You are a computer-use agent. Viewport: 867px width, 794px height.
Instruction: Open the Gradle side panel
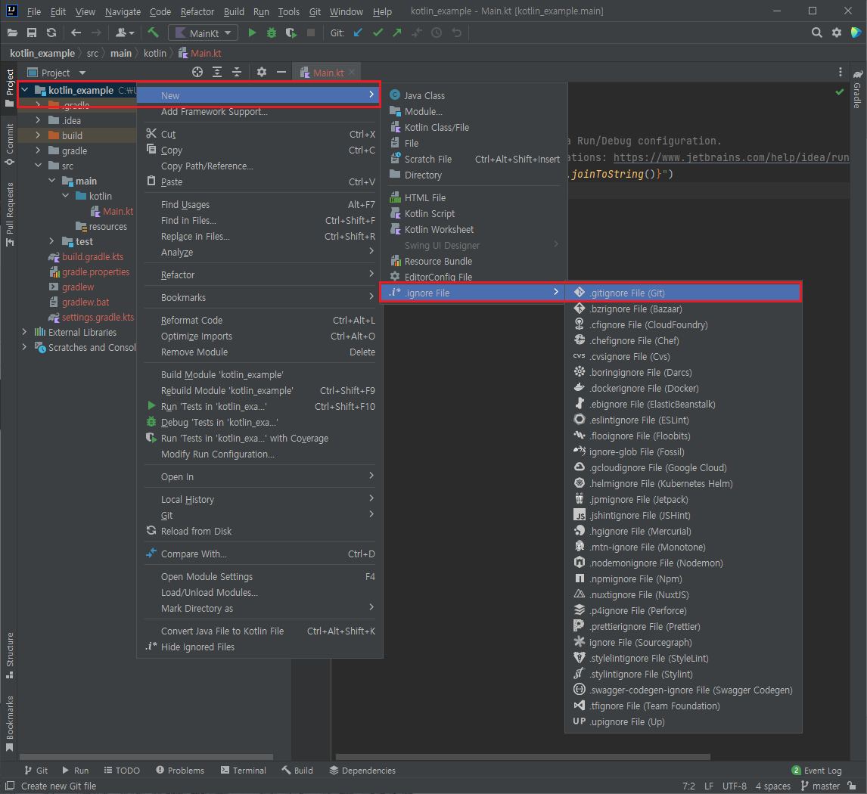click(857, 89)
